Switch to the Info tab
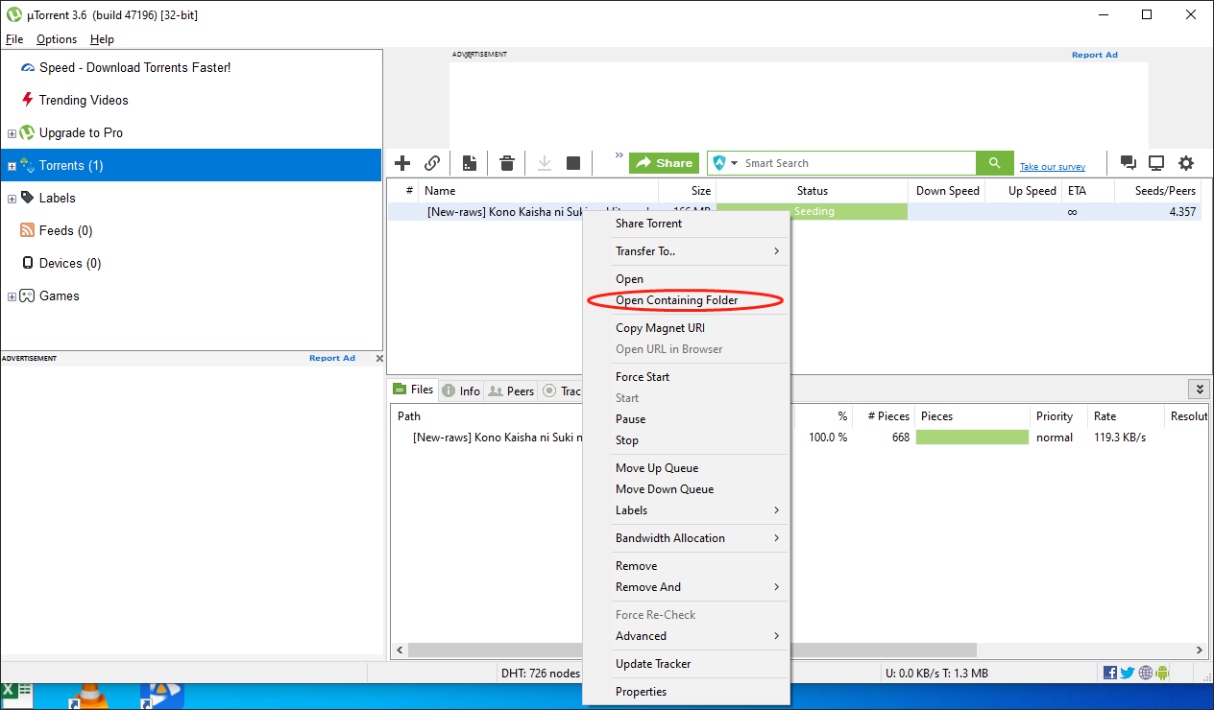1214x710 pixels. click(x=461, y=390)
